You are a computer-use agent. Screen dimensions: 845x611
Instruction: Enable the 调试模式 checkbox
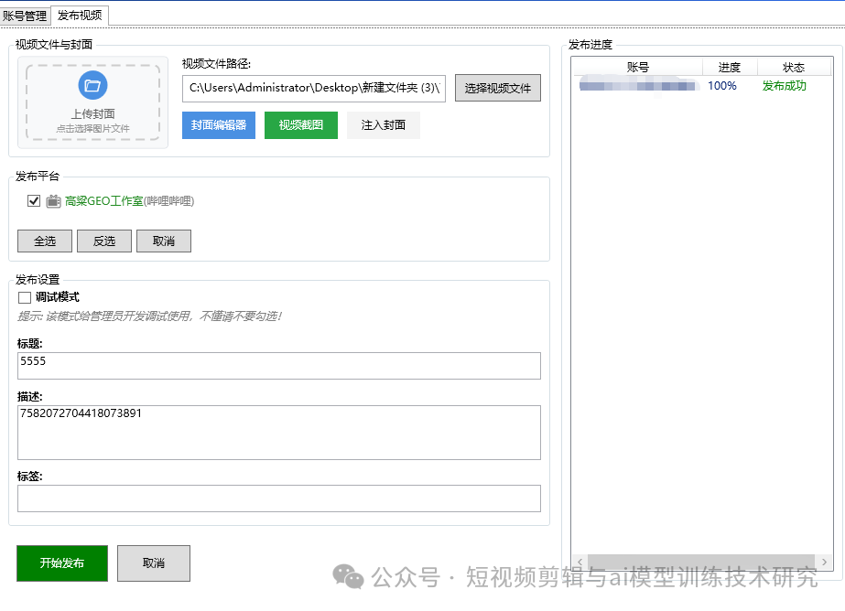(23, 296)
